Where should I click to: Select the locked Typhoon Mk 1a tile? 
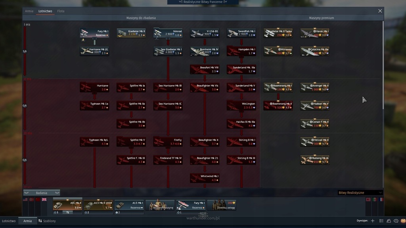pos(94,105)
